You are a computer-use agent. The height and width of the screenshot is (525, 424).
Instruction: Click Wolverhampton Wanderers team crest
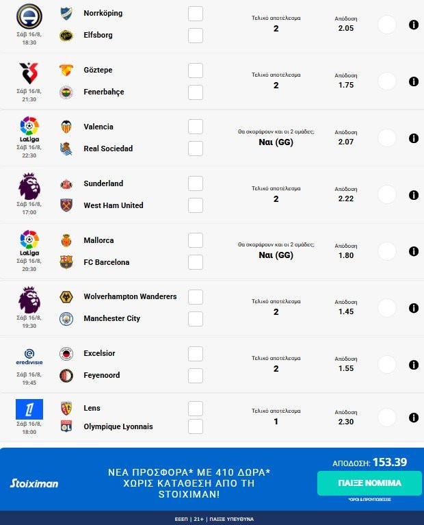pyautogui.click(x=66, y=297)
